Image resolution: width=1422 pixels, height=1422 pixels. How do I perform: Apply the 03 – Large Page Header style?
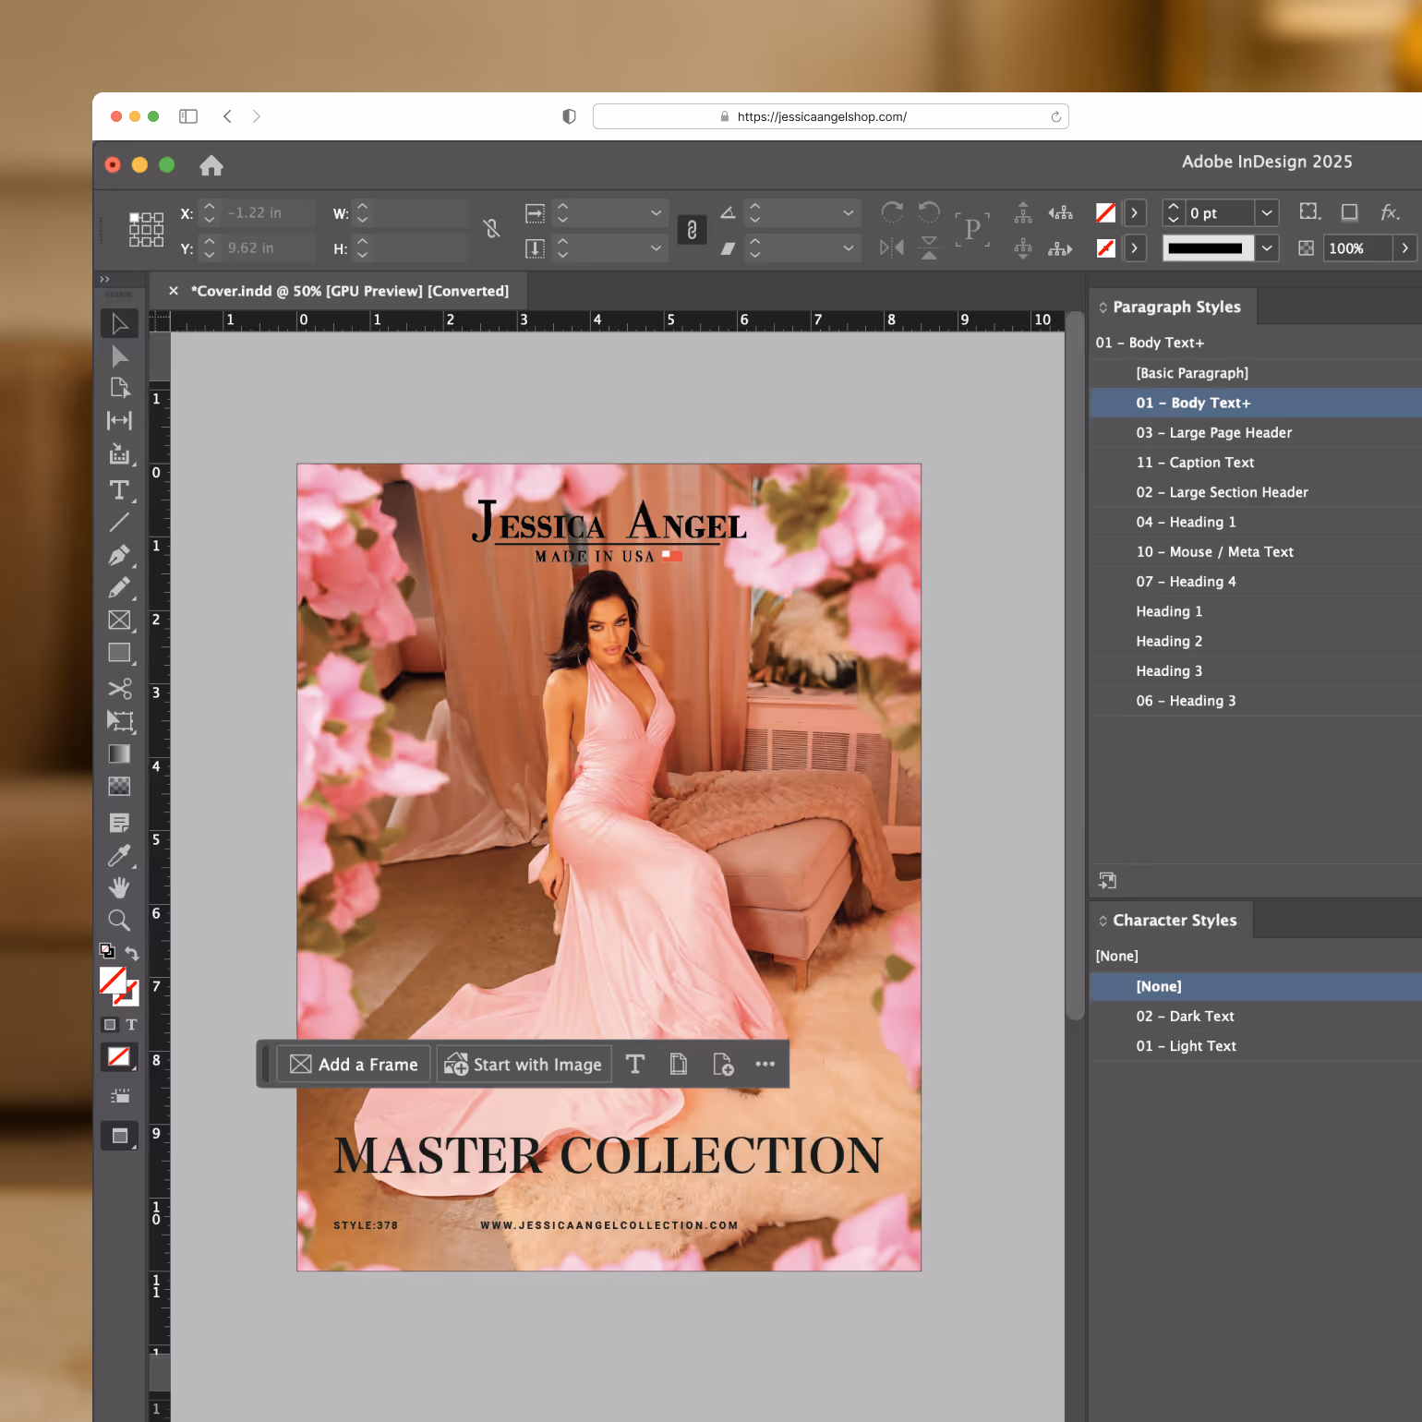pyautogui.click(x=1213, y=433)
